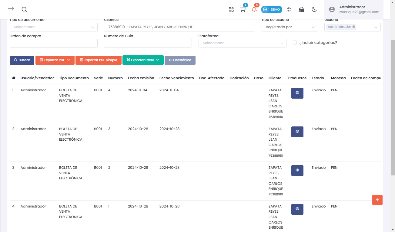Open the apps grid icon
The width and height of the screenshot is (395, 232).
click(x=231, y=9)
